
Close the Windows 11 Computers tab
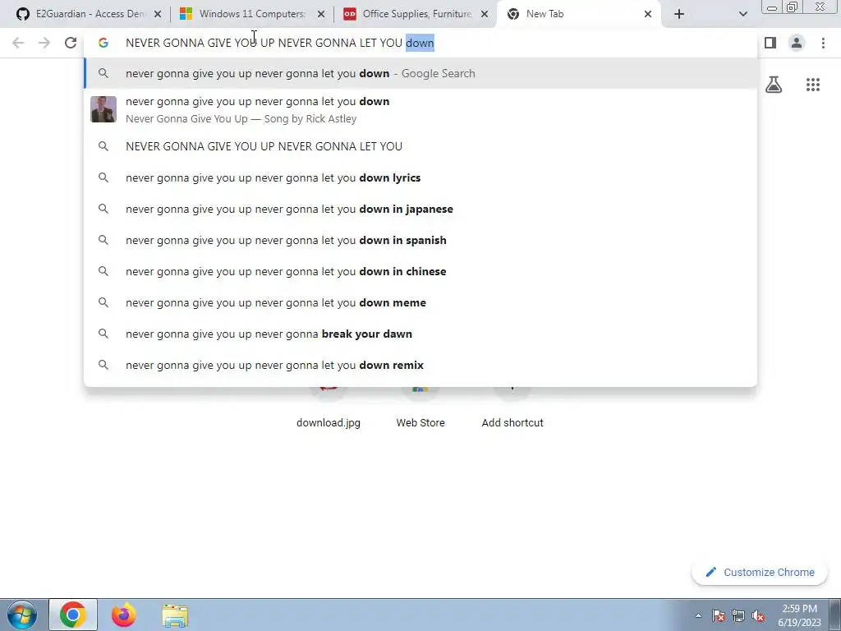[321, 14]
